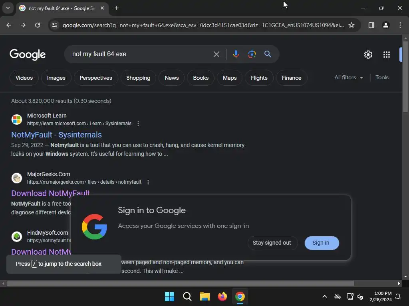Open the muted volume tray icon

point(360,296)
